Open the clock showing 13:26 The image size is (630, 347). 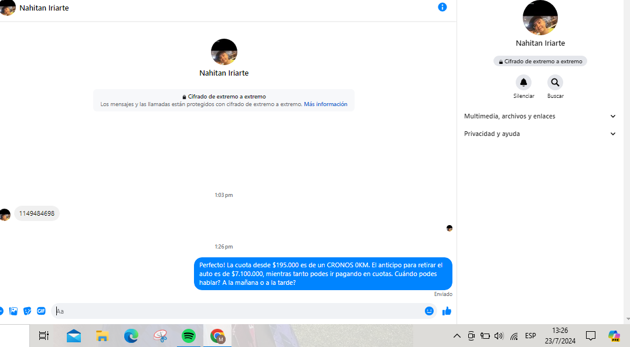coord(560,336)
